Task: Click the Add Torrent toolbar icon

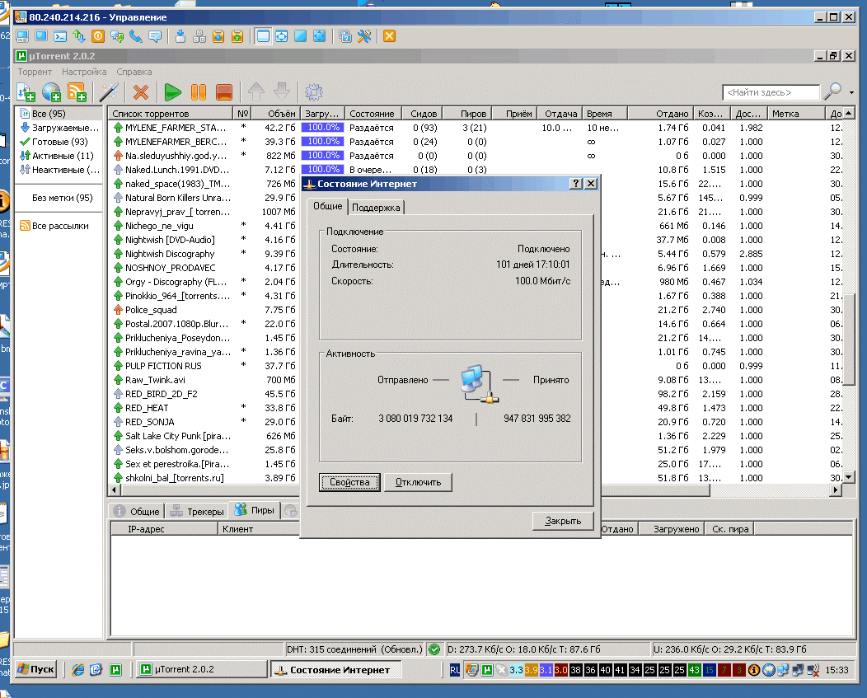Action: pos(26,92)
